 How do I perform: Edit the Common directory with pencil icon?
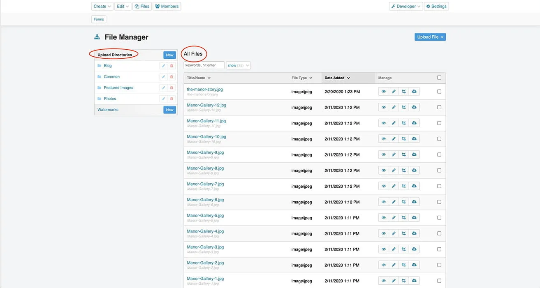click(163, 77)
